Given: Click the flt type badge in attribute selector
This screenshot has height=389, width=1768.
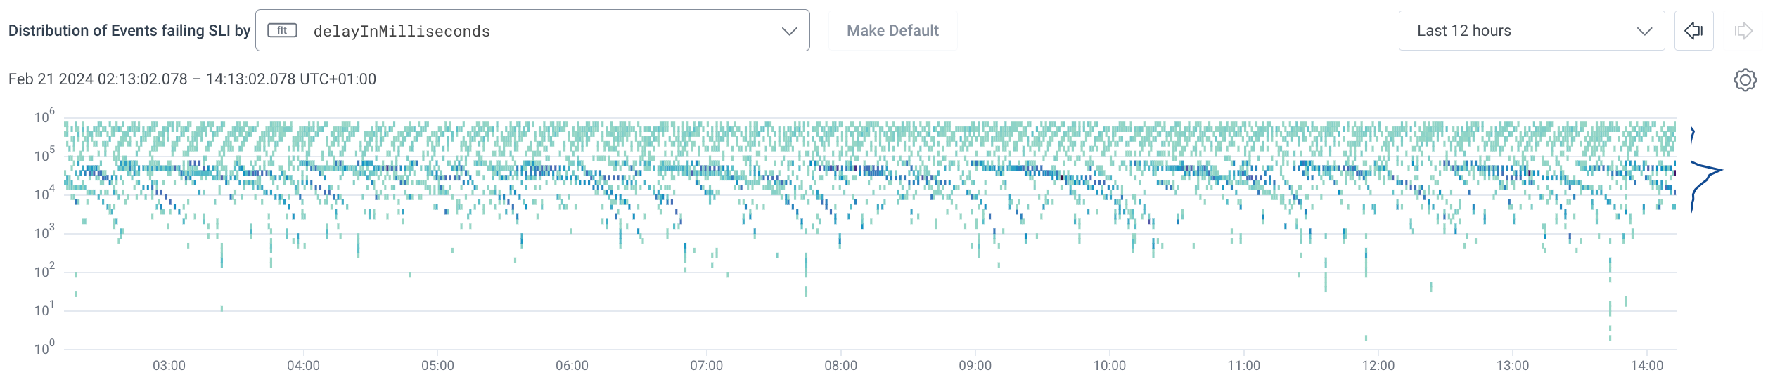Looking at the screenshot, I should click(x=282, y=30).
